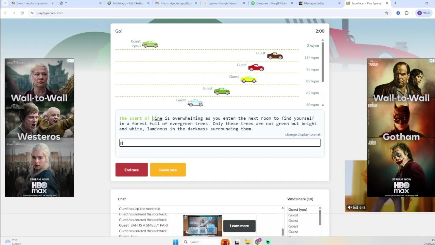Click the word 'pine' in race text
Viewport: 435px width, 245px height.
tap(157, 118)
